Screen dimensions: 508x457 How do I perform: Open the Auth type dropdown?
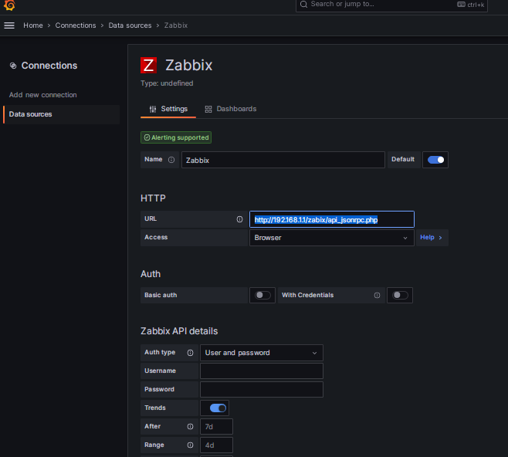pos(262,353)
